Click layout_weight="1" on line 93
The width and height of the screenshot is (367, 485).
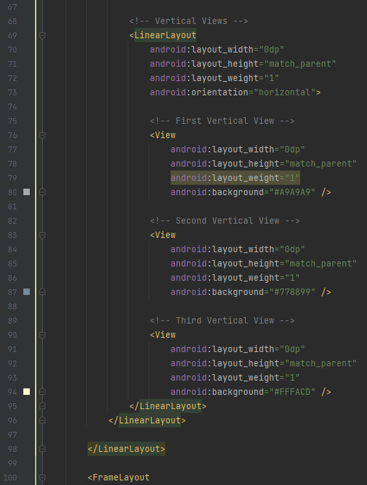pyautogui.click(x=235, y=377)
